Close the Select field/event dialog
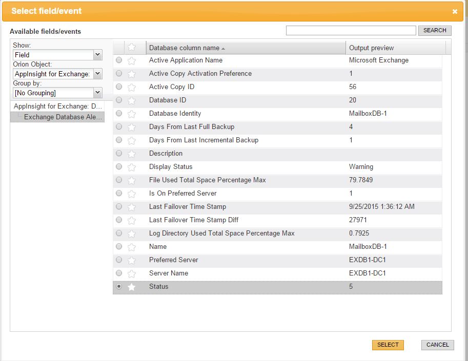468x361 pixels. pos(455,11)
